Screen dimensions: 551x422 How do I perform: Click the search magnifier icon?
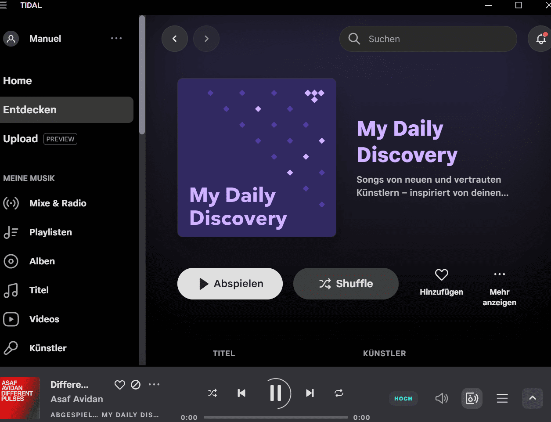click(354, 39)
